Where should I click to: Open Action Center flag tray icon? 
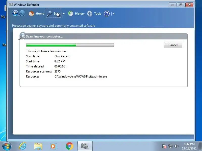(164, 146)
